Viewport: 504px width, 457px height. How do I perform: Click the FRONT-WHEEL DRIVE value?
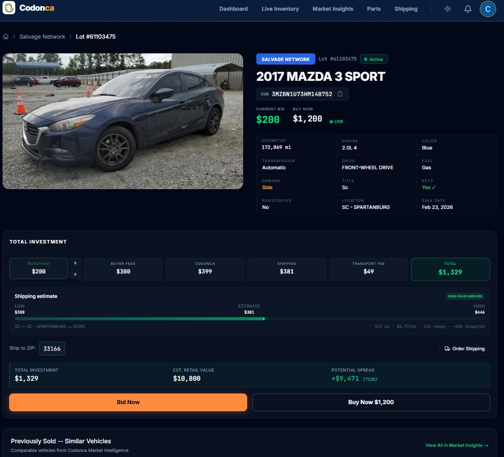[x=367, y=167]
